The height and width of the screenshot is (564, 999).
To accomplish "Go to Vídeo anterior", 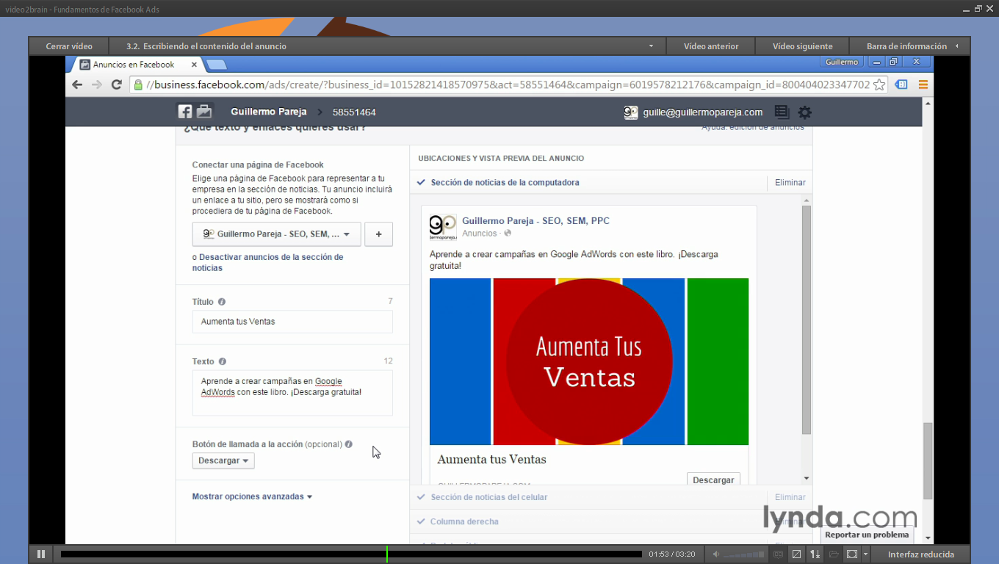I will coord(711,46).
